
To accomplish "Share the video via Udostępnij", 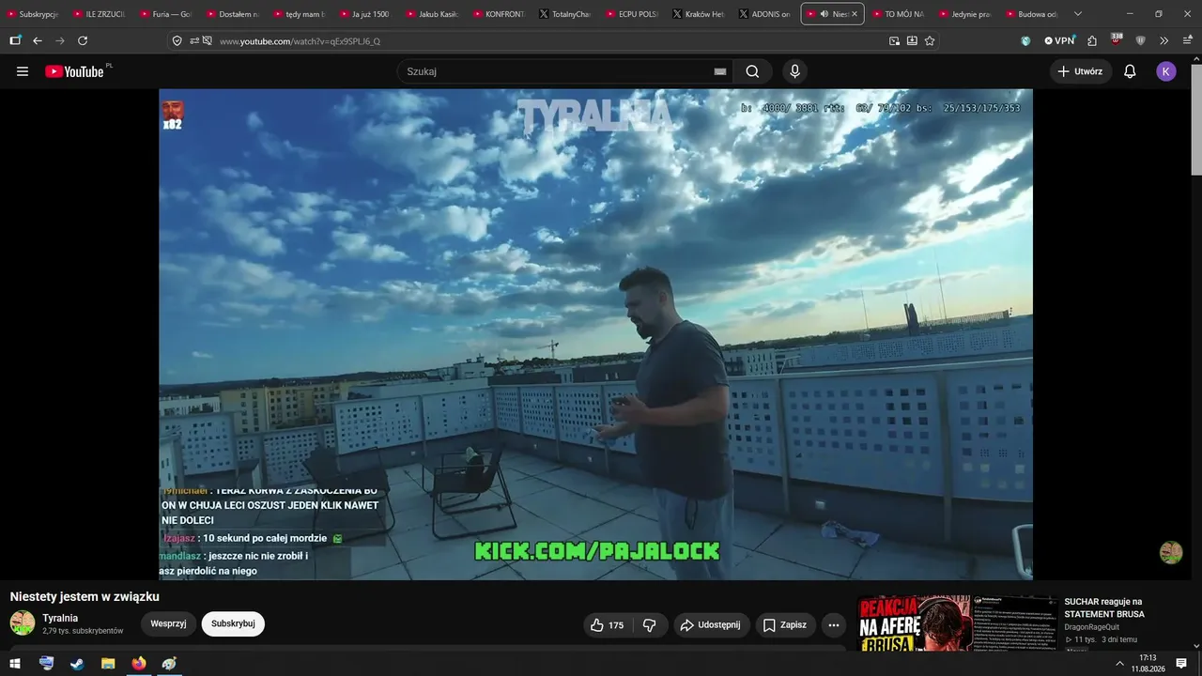I will coord(712,625).
